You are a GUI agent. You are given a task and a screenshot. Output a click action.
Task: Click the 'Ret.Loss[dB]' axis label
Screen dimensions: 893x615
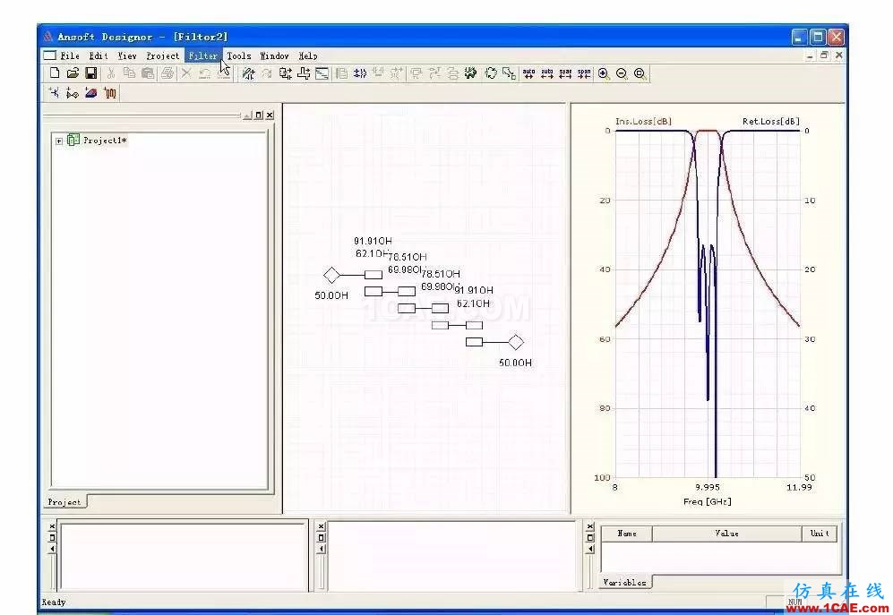coord(771,121)
